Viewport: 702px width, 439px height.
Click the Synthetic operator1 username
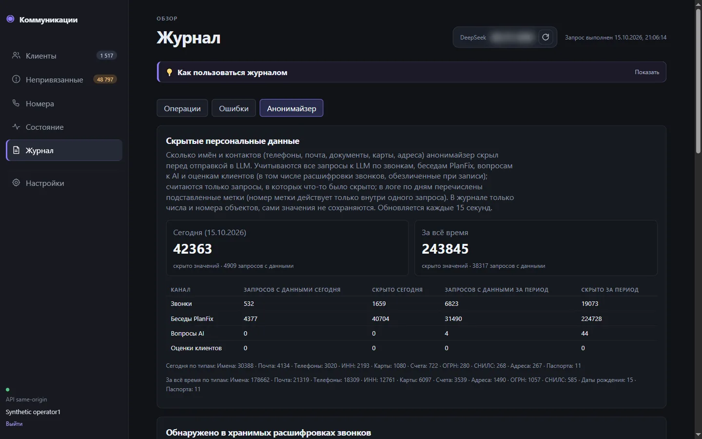point(33,412)
